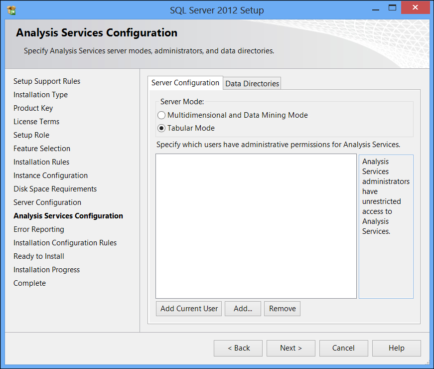Click the SQL Server 2012 Setup title text
This screenshot has width=434, height=369.
coord(217,10)
